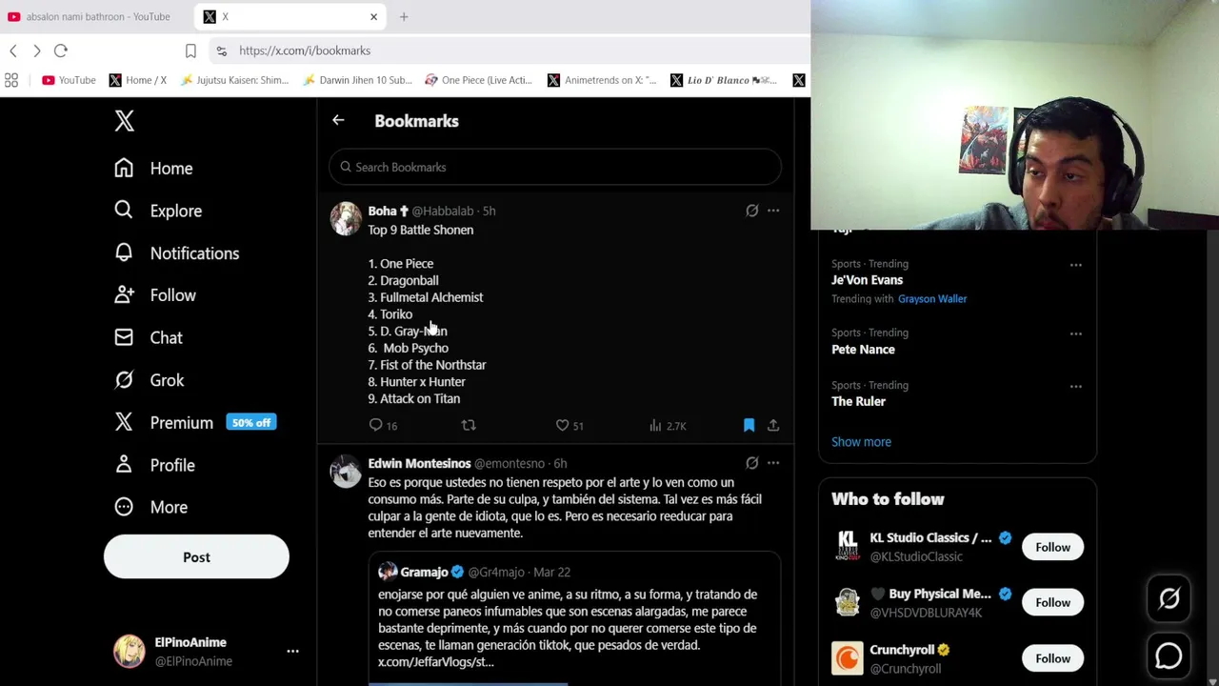
Task: Share Boha's post
Action: pyautogui.click(x=773, y=426)
